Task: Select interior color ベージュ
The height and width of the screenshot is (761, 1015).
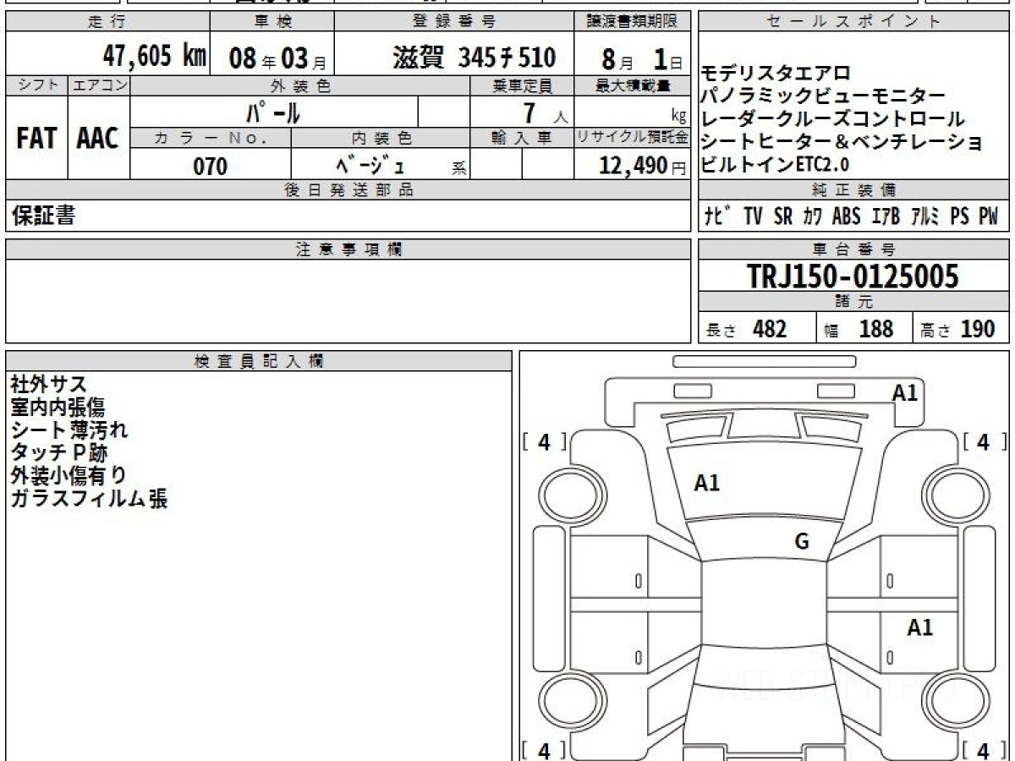Action: coord(370,165)
